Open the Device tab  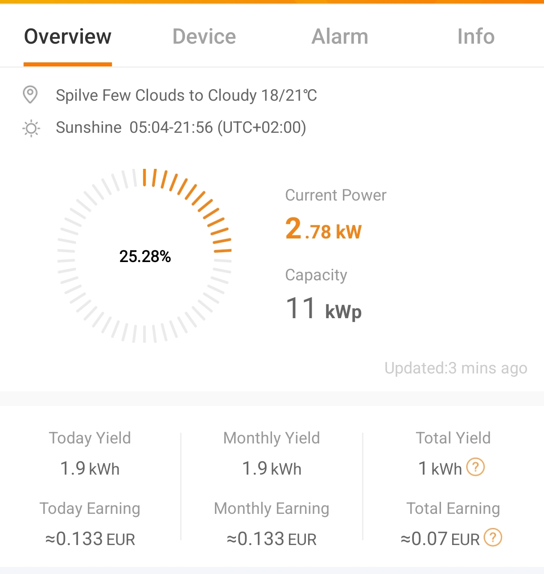(x=204, y=37)
